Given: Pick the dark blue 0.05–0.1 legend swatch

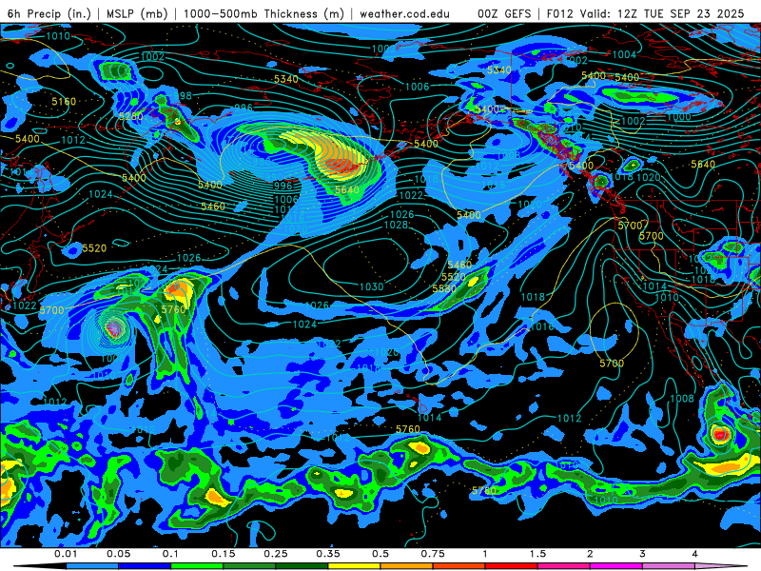Looking at the screenshot, I should 145,566.
